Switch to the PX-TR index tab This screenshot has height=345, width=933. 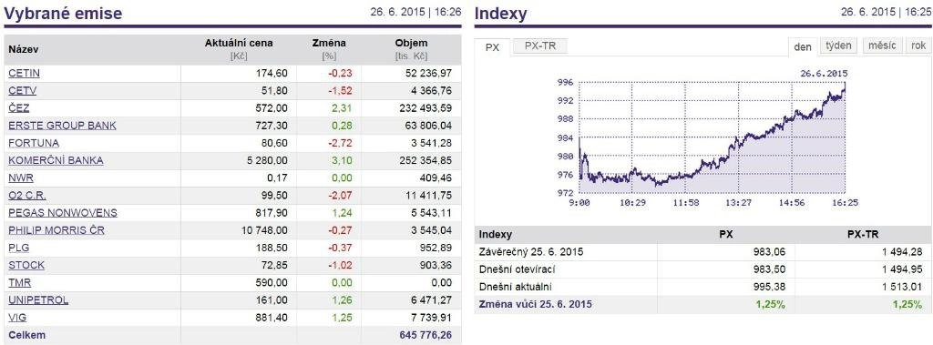point(540,46)
